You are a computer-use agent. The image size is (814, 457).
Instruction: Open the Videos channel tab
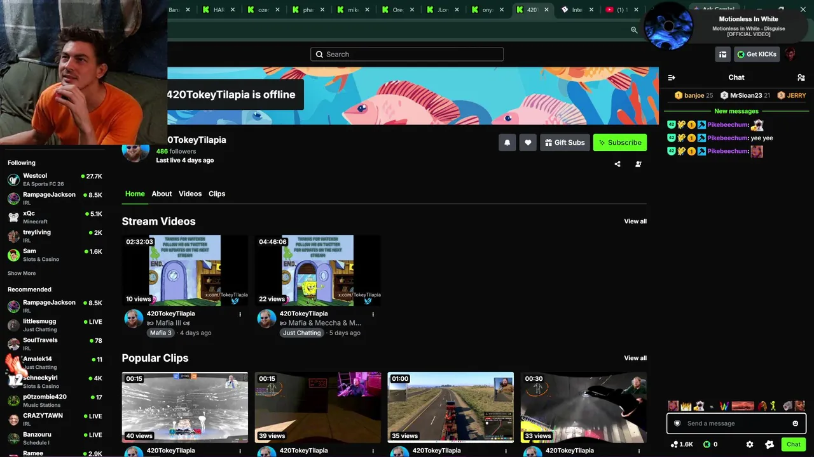coord(190,194)
